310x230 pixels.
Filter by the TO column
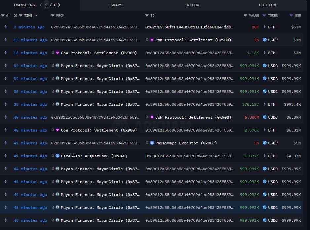[147, 16]
